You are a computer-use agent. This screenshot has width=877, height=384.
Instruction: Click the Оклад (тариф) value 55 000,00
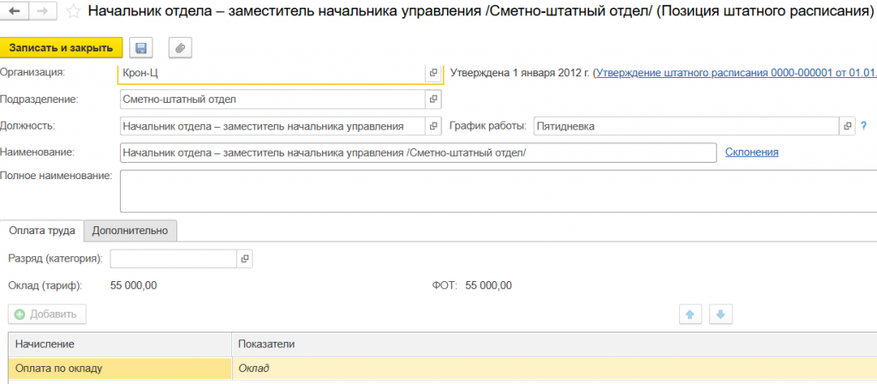pos(134,285)
